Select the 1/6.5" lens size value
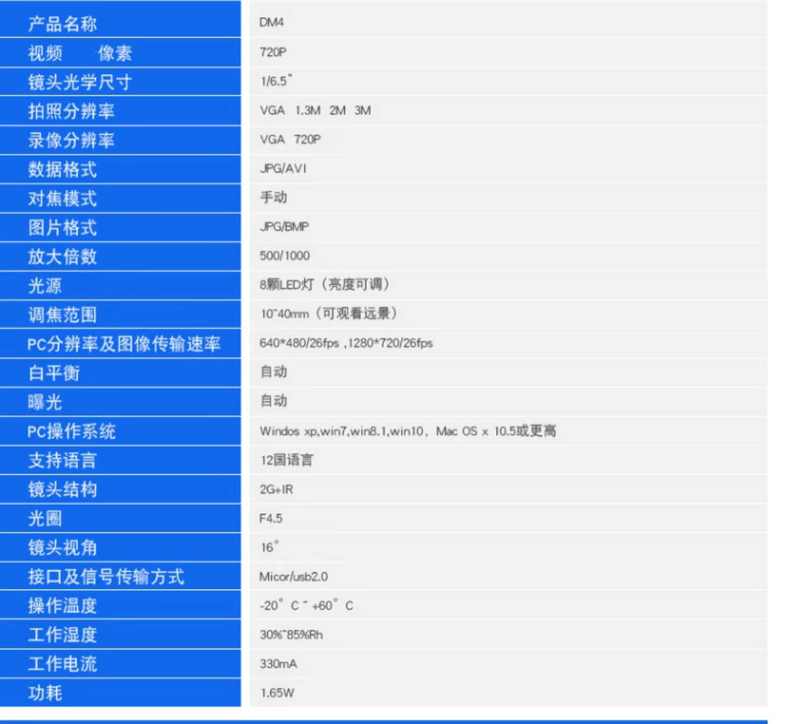Viewport: 808px width, 724px height. [x=276, y=81]
